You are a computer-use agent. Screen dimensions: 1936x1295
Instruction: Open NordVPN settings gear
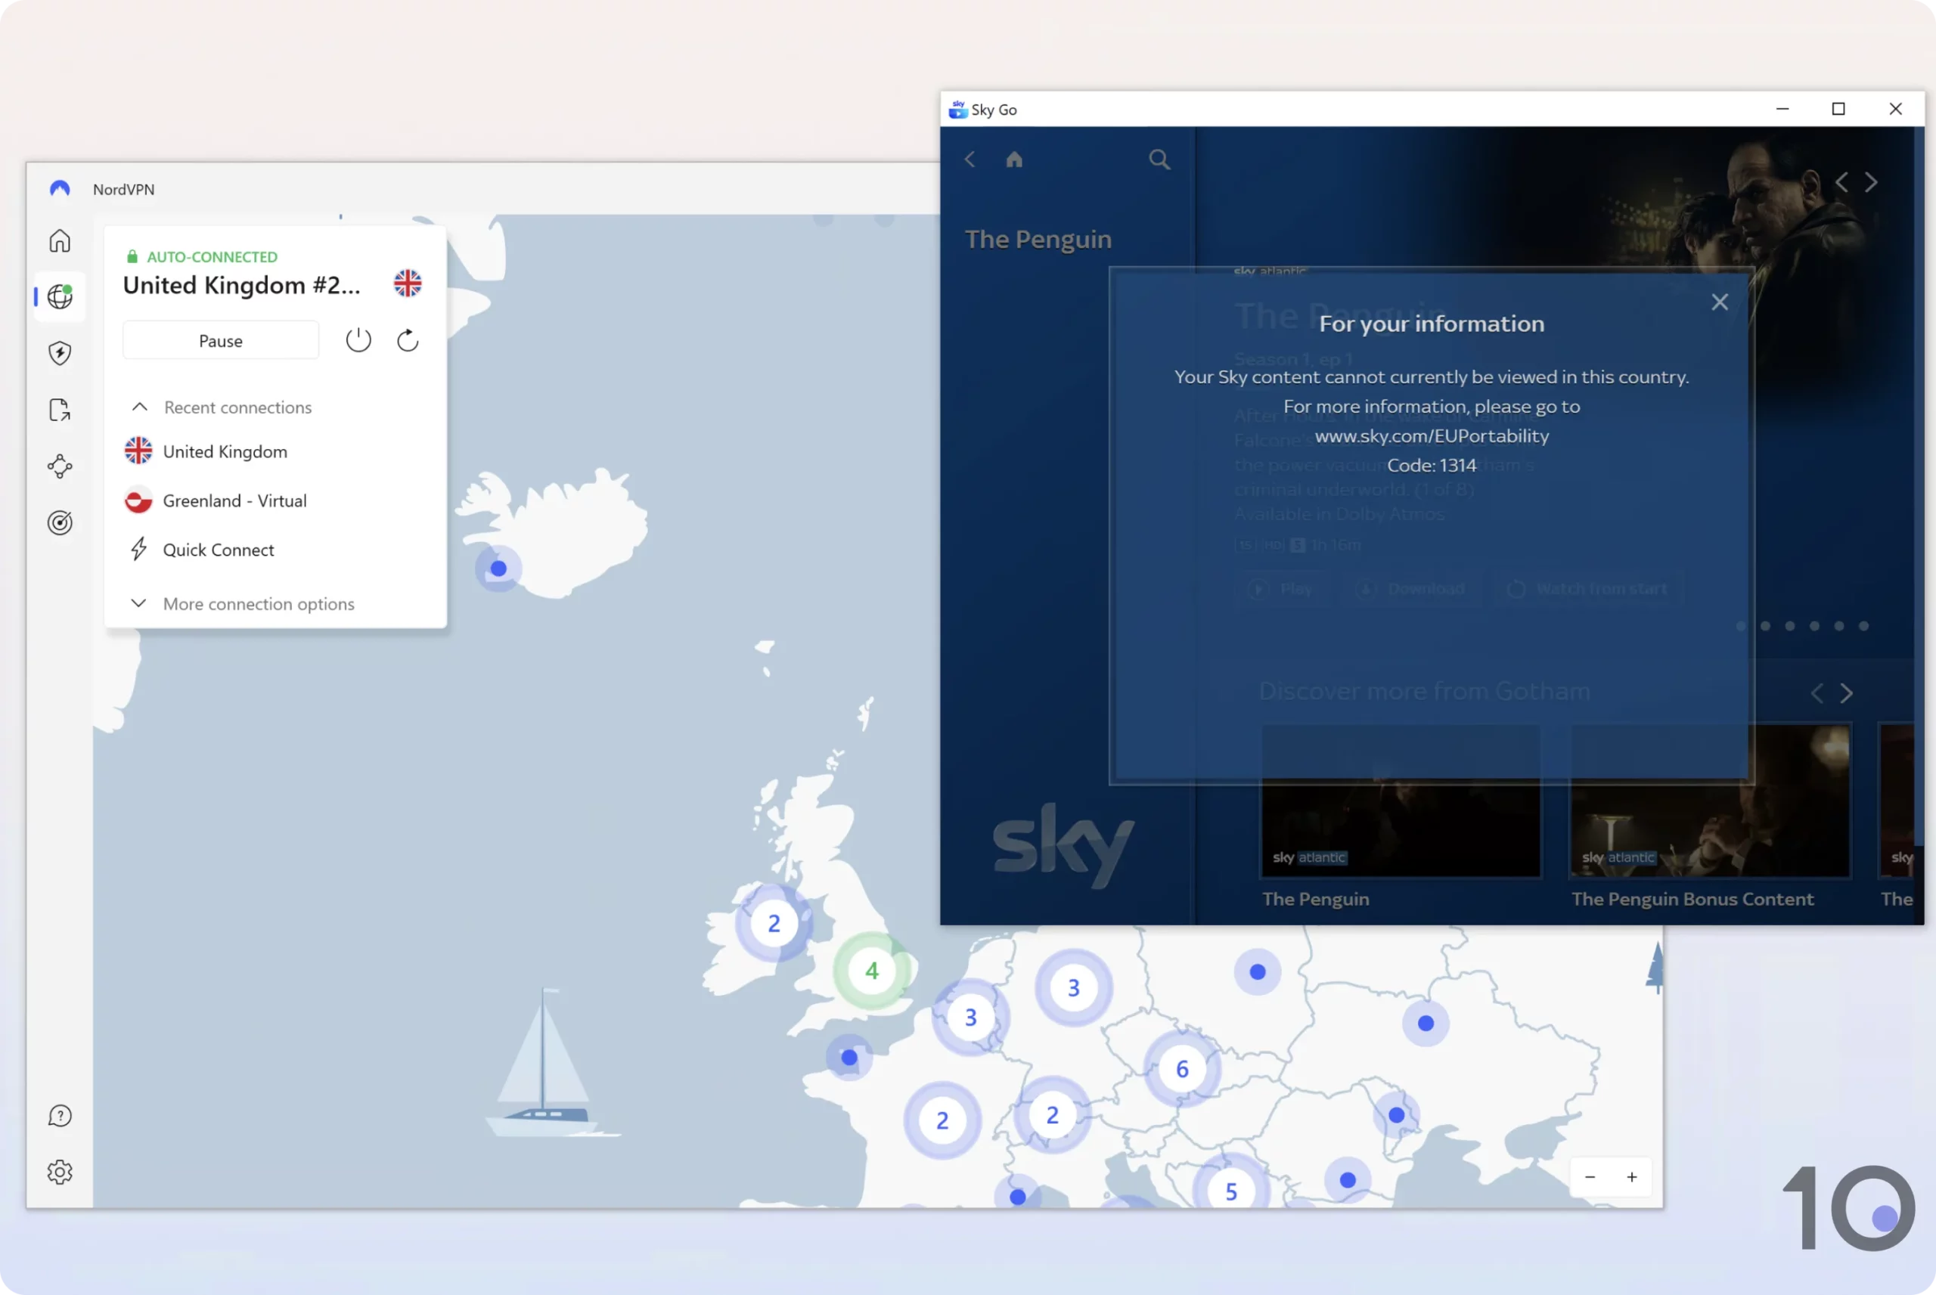pos(60,1172)
